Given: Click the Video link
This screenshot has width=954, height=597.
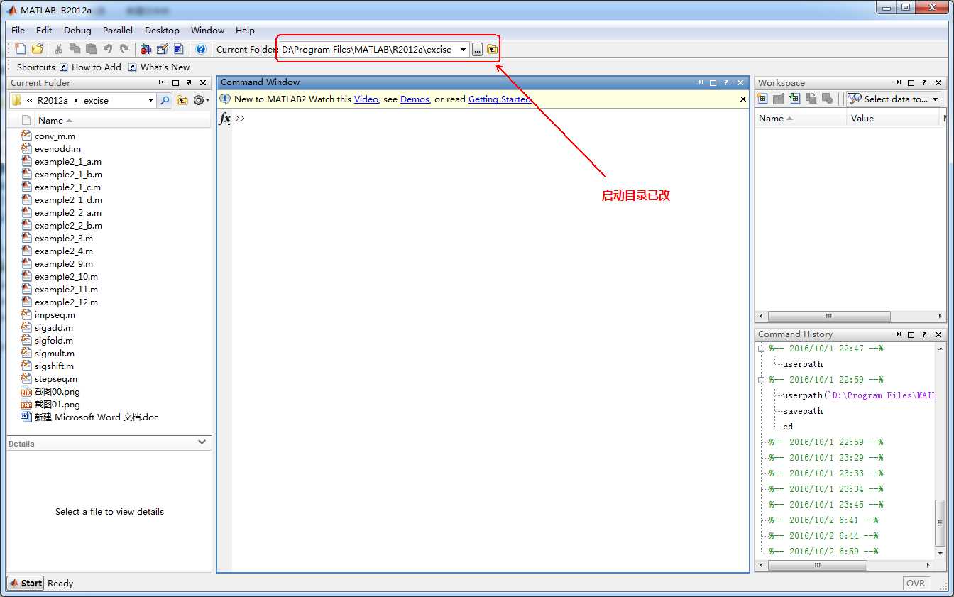Looking at the screenshot, I should click(366, 99).
